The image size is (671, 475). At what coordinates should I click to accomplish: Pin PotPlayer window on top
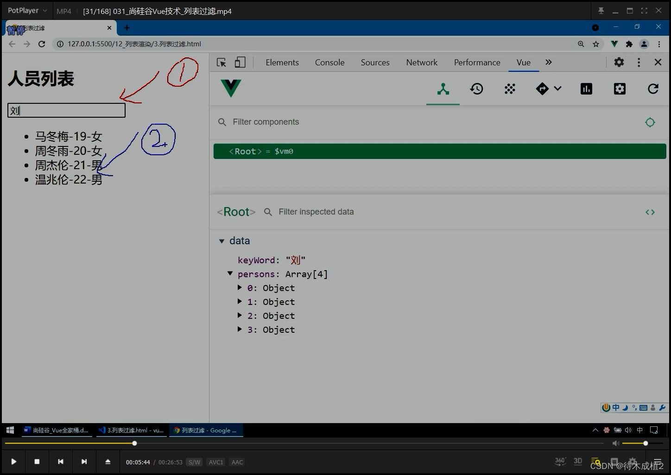(x=601, y=11)
